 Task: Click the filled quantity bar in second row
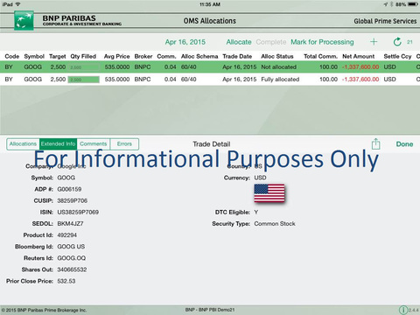click(84, 80)
